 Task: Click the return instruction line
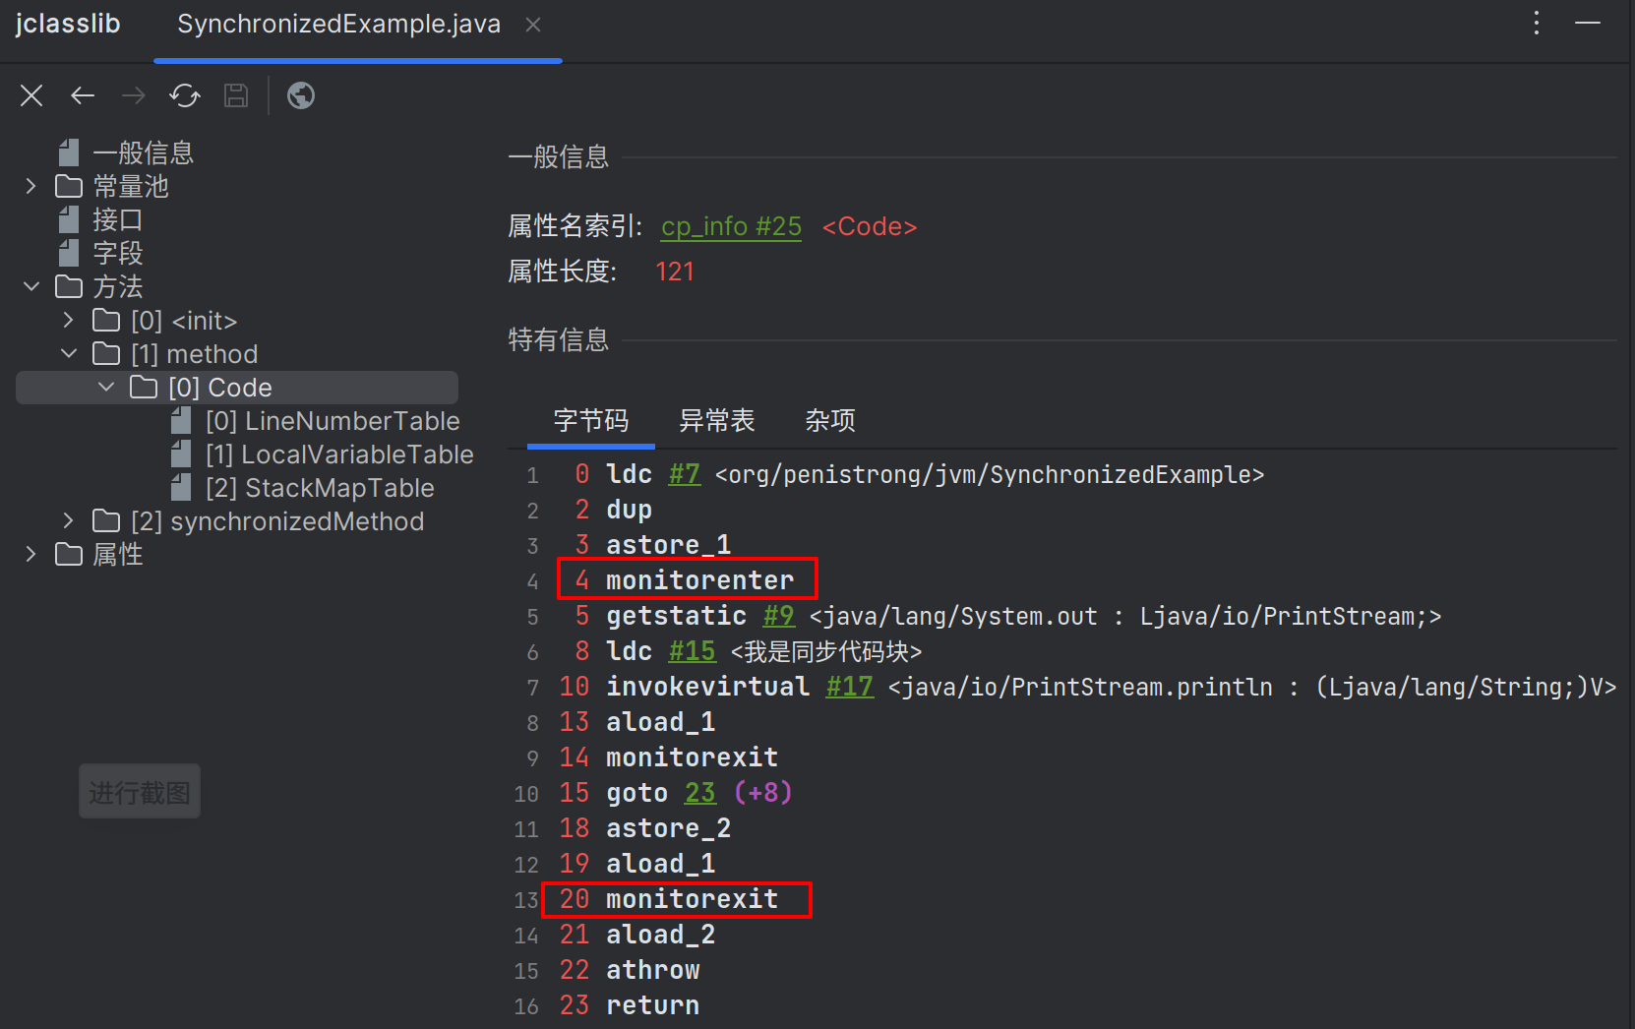point(652,1005)
